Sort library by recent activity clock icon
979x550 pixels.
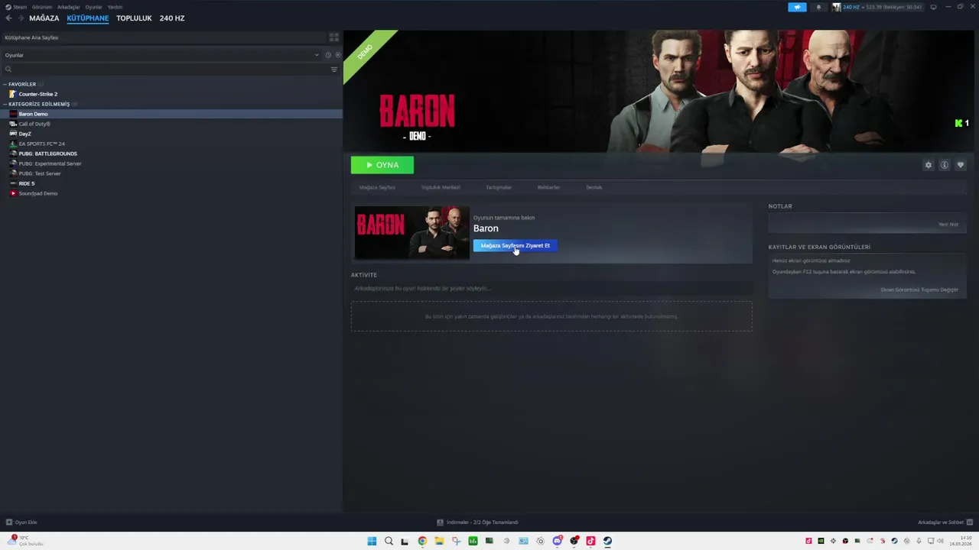tap(328, 55)
